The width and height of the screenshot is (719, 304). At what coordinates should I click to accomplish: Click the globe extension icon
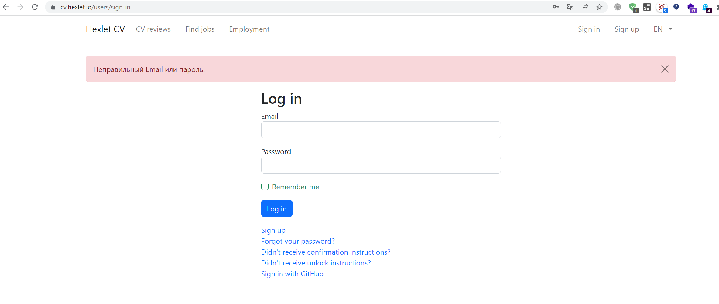point(617,7)
